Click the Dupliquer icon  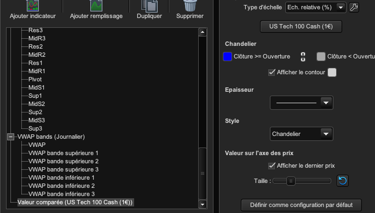tap(149, 5)
